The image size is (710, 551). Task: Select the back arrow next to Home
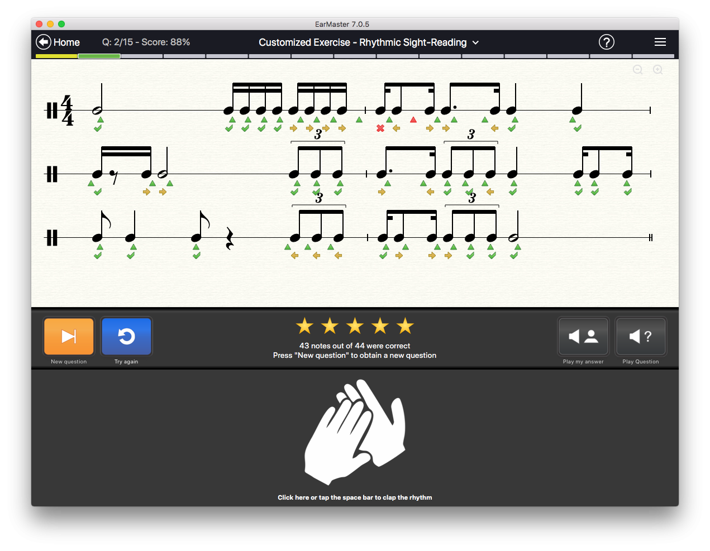(x=43, y=41)
